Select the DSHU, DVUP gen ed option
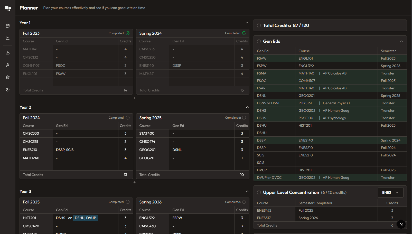Viewport: 412px width, 234px height. 85,218
